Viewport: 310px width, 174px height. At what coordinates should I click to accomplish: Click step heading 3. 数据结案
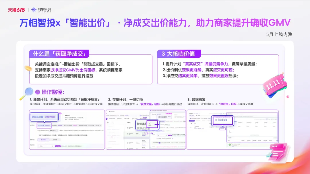(196, 100)
